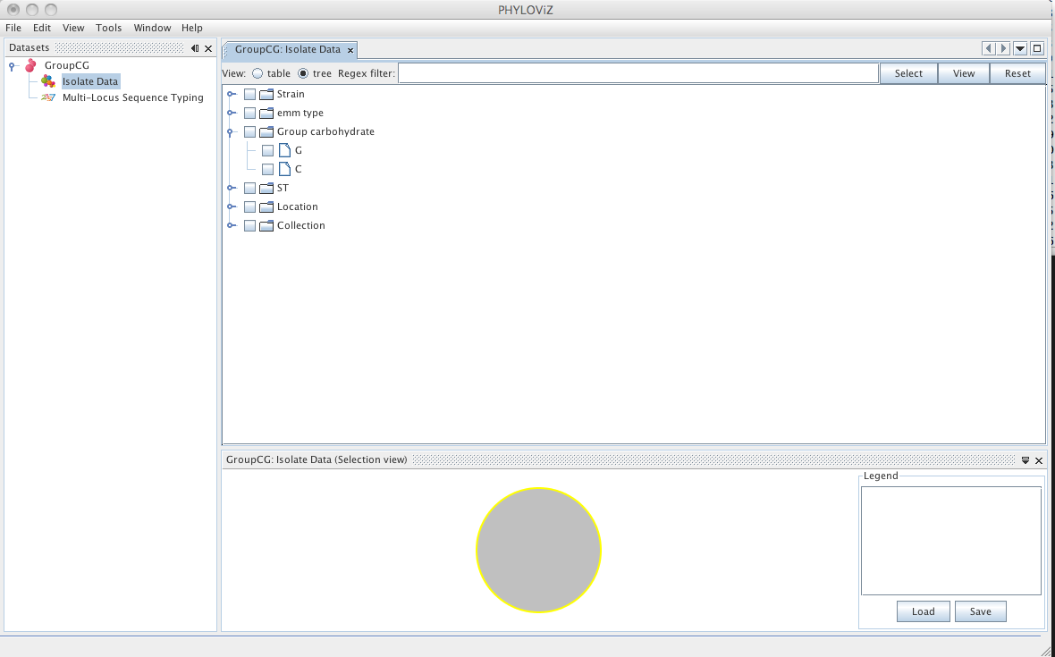Select the GroupCG dataset label
Screen dimensions: 1055x657
pos(67,65)
